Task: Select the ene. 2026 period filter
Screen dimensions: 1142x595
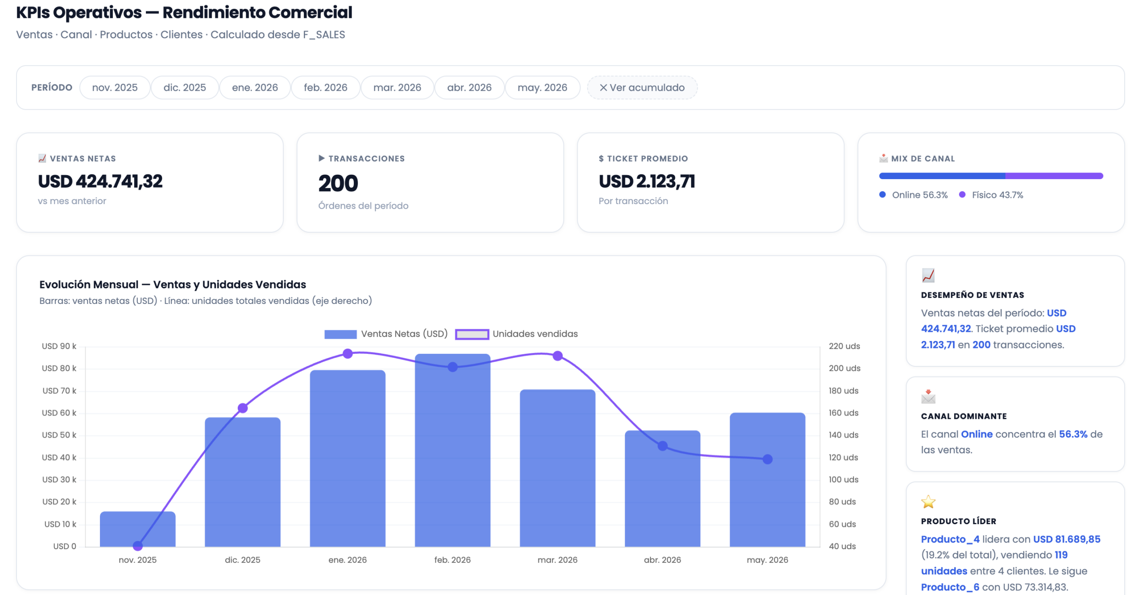Action: 255,88
